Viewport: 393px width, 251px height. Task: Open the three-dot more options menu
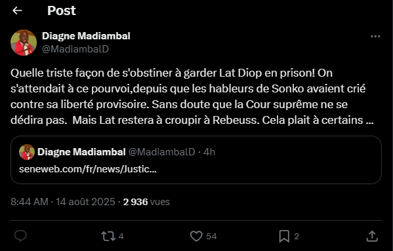[375, 37]
